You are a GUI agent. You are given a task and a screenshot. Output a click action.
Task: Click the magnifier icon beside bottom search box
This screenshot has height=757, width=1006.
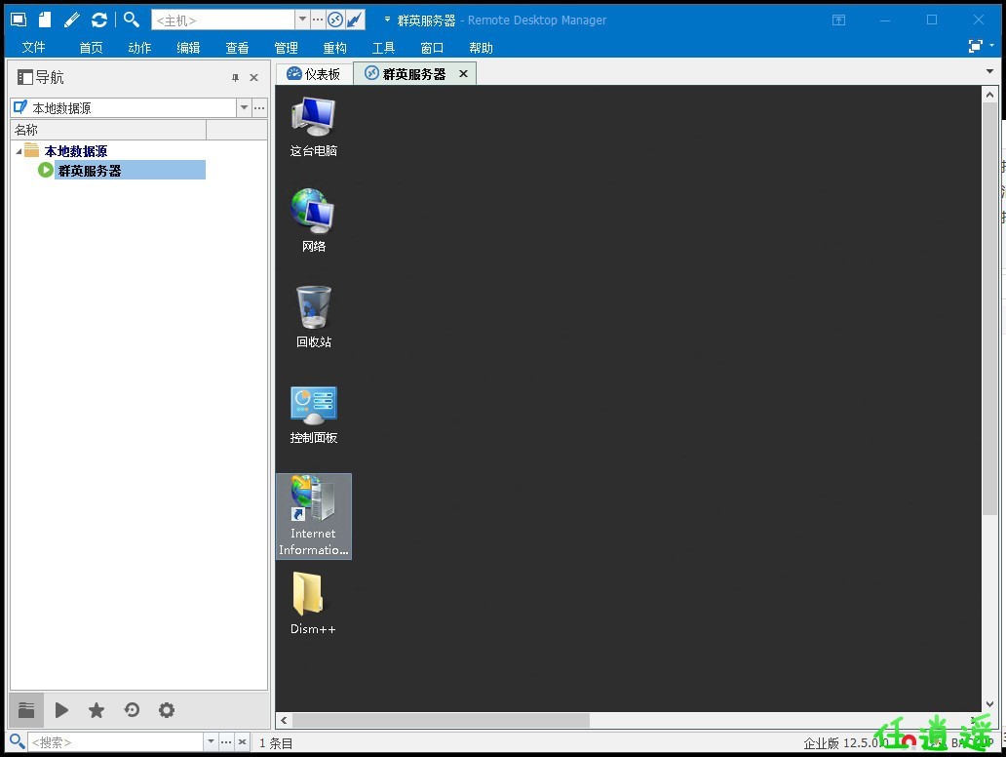[x=18, y=741]
